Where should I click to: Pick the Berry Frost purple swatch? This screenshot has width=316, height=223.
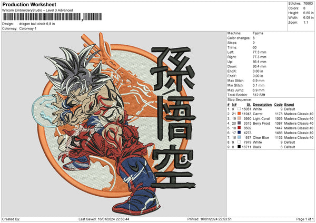click(239, 123)
